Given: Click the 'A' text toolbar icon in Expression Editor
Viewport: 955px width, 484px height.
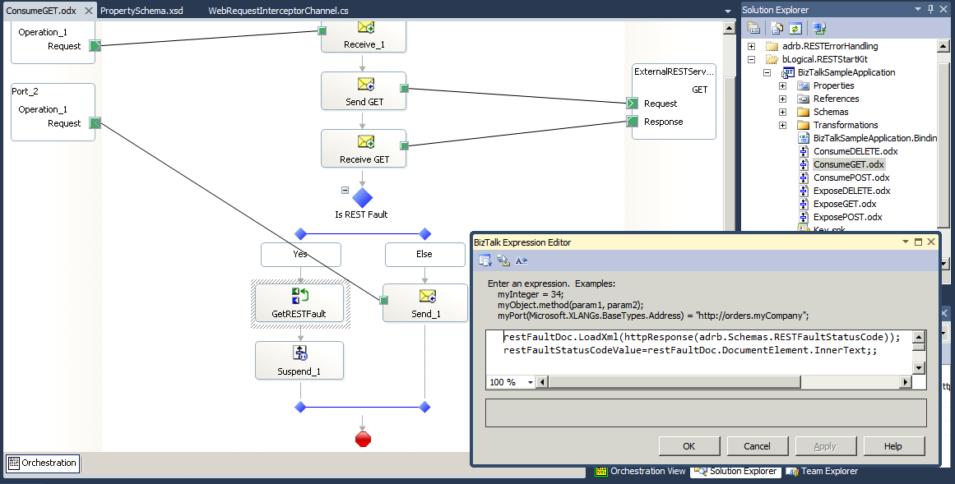Looking at the screenshot, I should click(521, 260).
